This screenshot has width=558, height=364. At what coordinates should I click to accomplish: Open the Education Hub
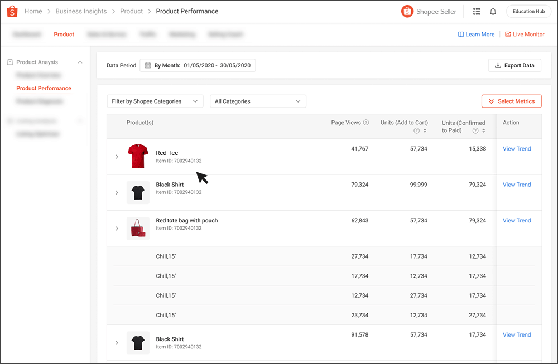coord(528,11)
